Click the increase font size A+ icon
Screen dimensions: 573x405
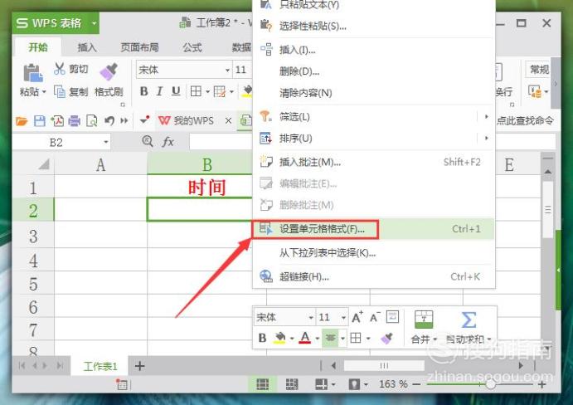[357, 317]
